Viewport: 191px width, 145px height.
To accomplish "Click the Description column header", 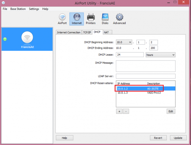I will [x=161, y=84].
